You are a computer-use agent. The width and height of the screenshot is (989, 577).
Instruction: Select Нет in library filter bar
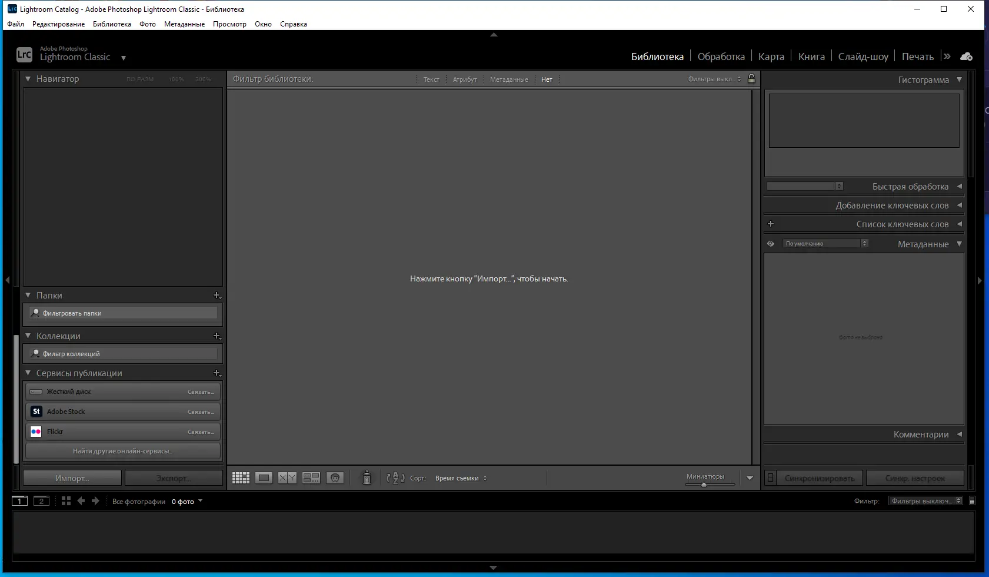pos(547,79)
